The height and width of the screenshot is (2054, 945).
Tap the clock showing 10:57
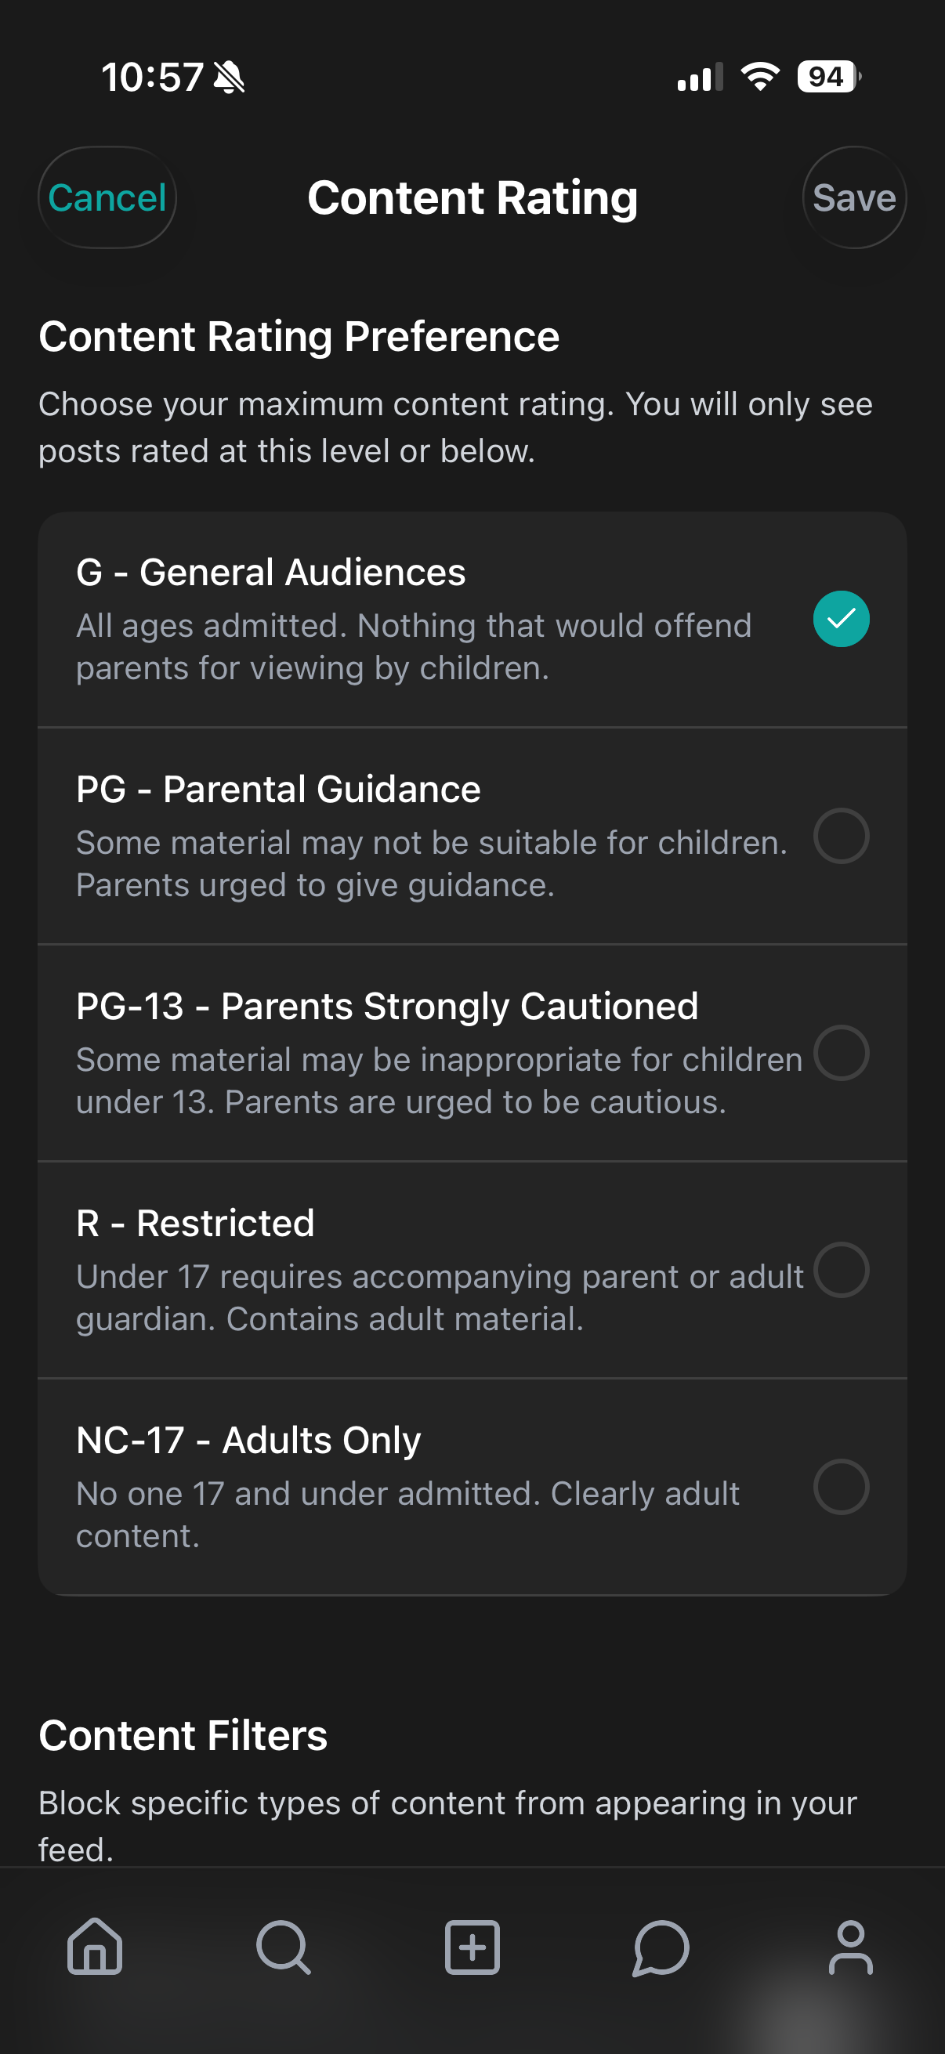click(151, 78)
